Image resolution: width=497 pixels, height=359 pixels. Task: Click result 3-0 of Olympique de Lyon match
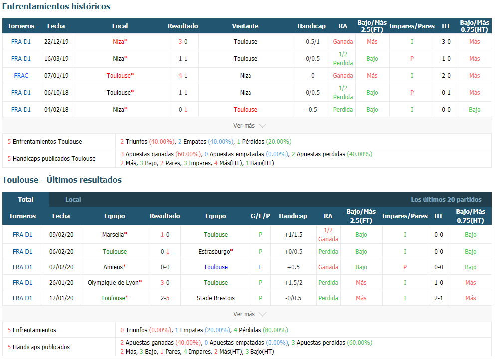click(165, 282)
